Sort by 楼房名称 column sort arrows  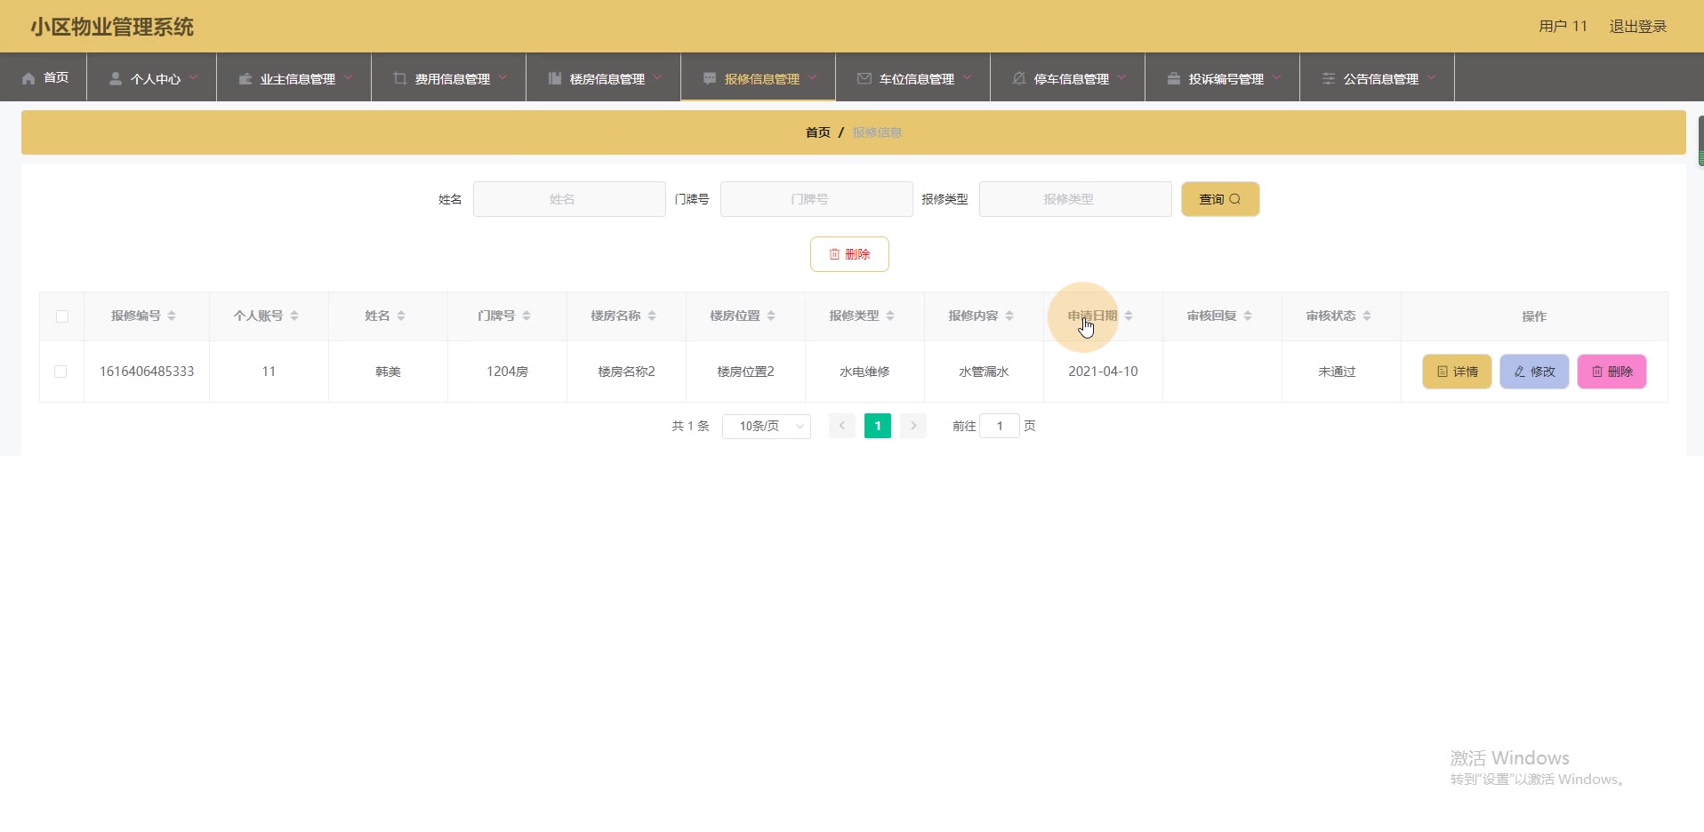coord(652,316)
